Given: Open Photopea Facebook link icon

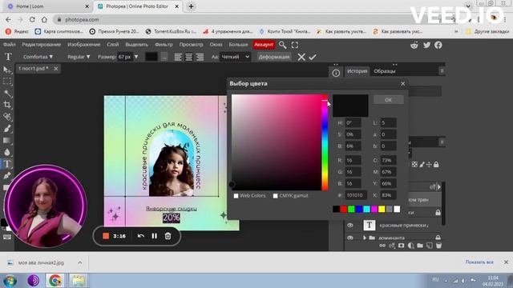Looking at the screenshot, I should click(x=438, y=45).
